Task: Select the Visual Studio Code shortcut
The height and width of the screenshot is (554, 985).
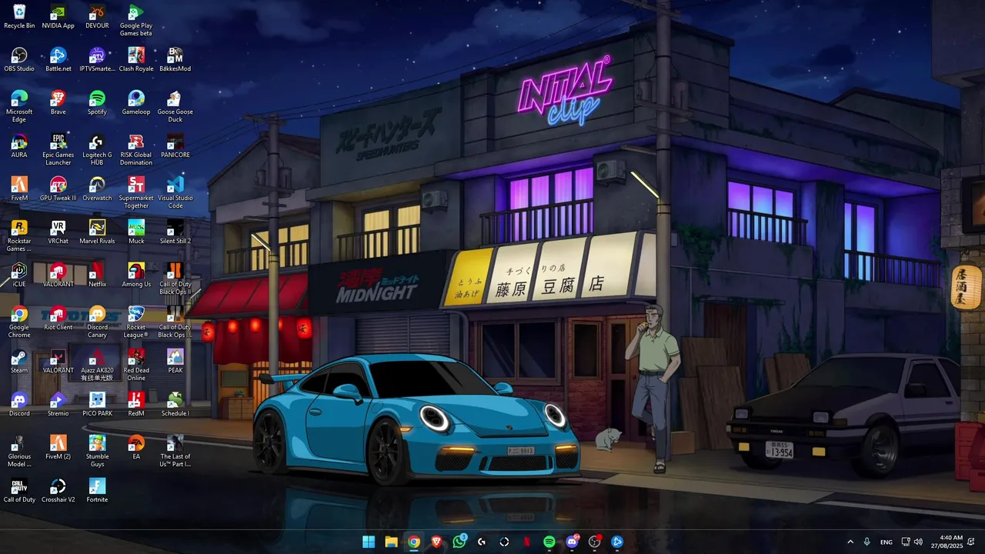Action: pos(175,192)
